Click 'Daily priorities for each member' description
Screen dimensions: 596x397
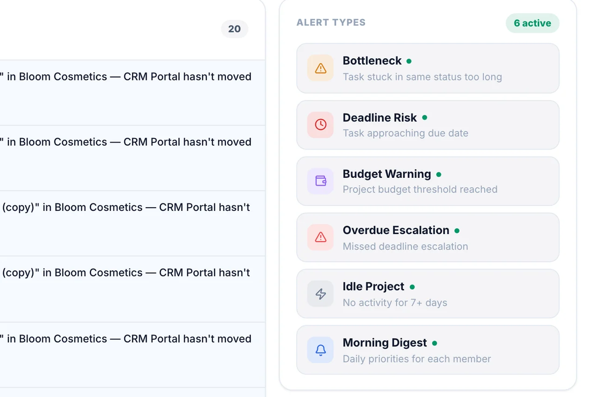pos(417,359)
